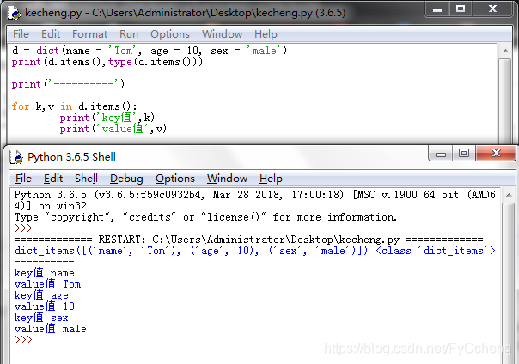Click Python Shell scrollbar up arrow
519x364 pixels.
coord(509,196)
